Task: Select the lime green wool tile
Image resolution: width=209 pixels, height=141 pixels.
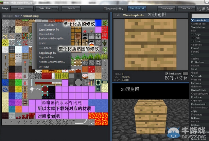Action: 19,82
